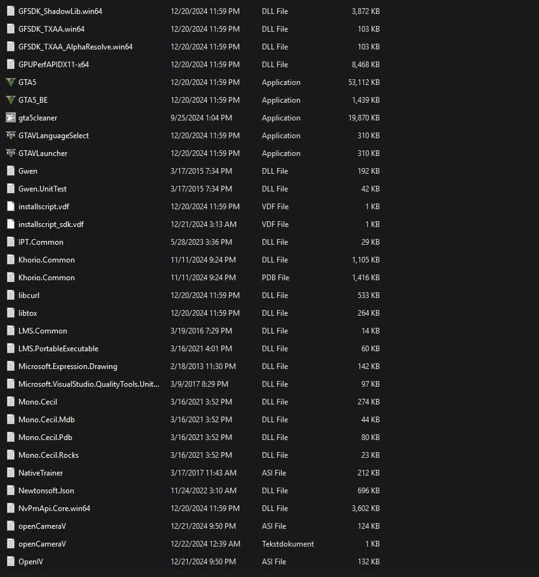Click the OpenIV ASI file icon
Viewport: 539px width, 577px height.
pyautogui.click(x=10, y=562)
